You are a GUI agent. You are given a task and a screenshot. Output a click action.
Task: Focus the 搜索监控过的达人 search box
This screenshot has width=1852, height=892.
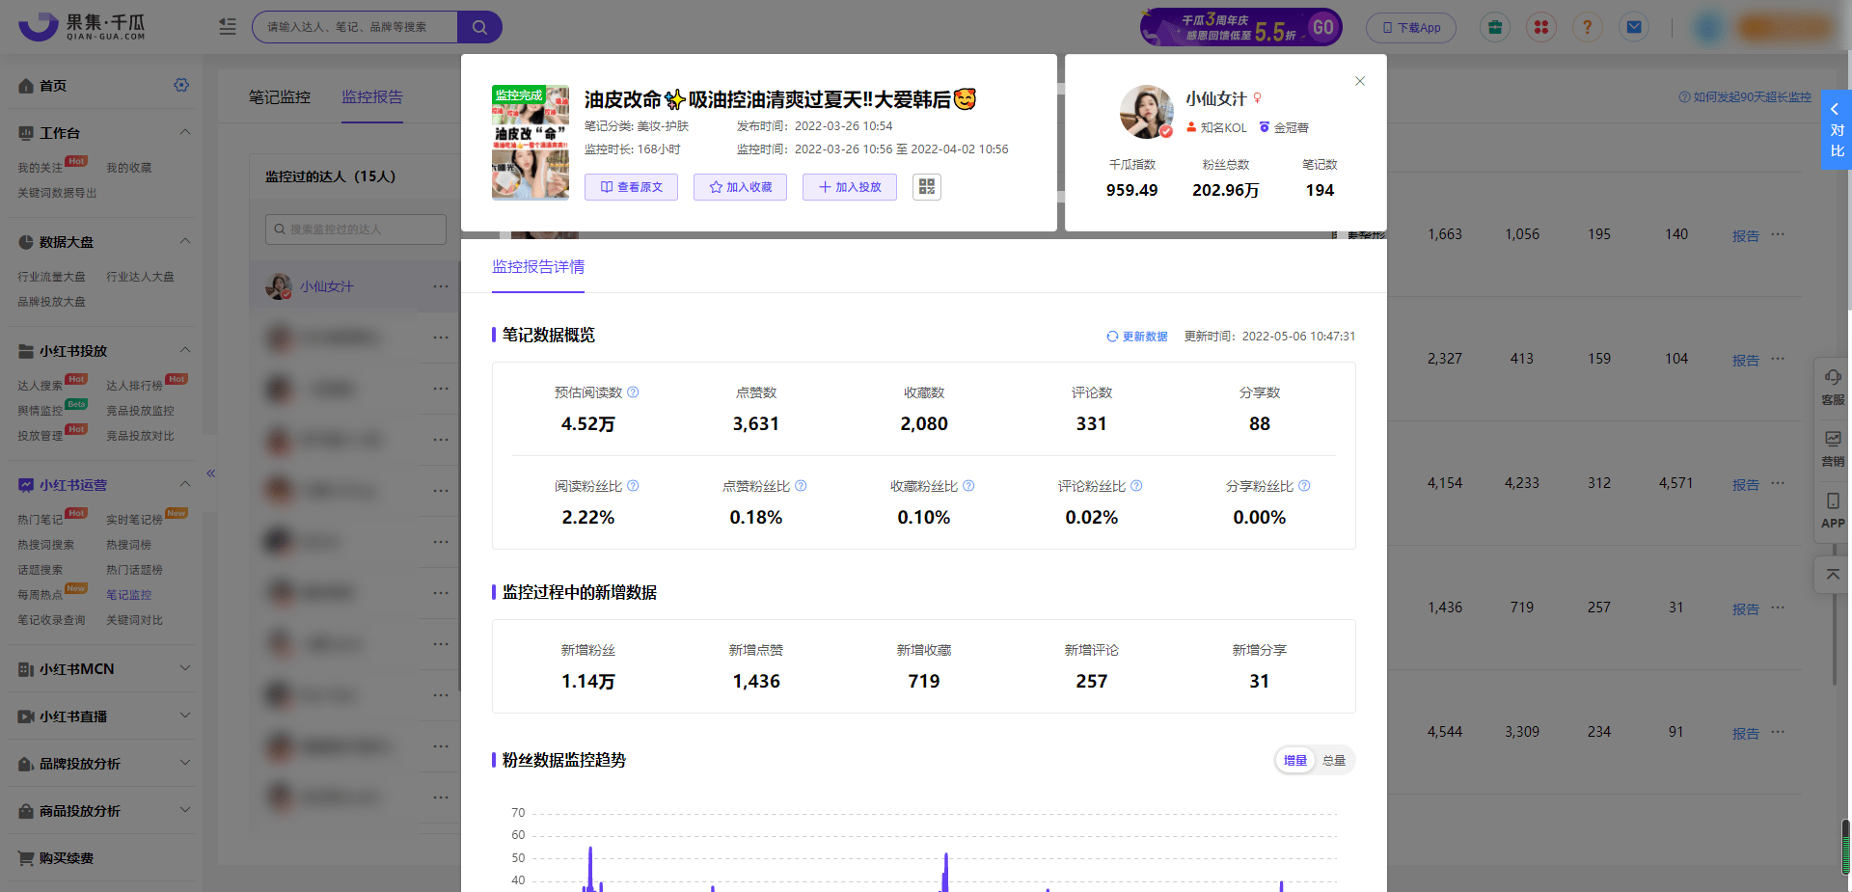(356, 230)
